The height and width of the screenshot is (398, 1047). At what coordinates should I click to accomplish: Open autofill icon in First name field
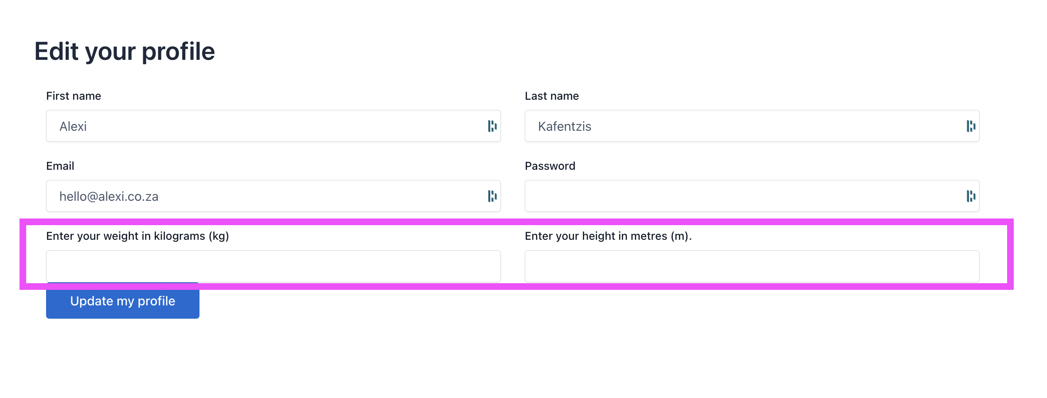click(492, 126)
